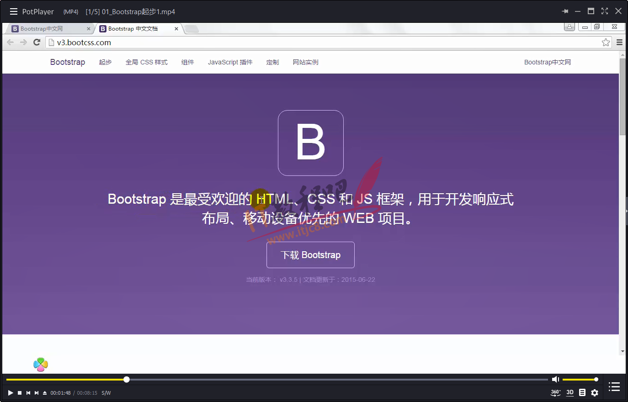
Task: Open the chapter/bookmark list icon
Action: pyautogui.click(x=582, y=392)
